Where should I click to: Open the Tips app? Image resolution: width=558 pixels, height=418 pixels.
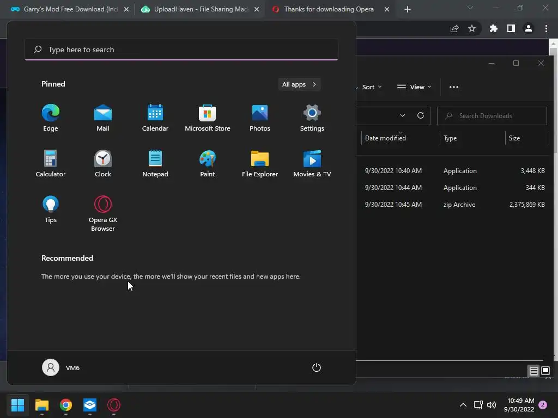coord(51,210)
